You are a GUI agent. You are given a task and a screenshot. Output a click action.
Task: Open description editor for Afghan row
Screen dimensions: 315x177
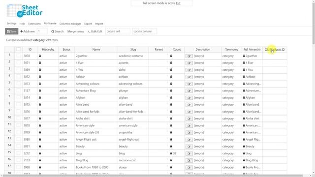pos(189,98)
